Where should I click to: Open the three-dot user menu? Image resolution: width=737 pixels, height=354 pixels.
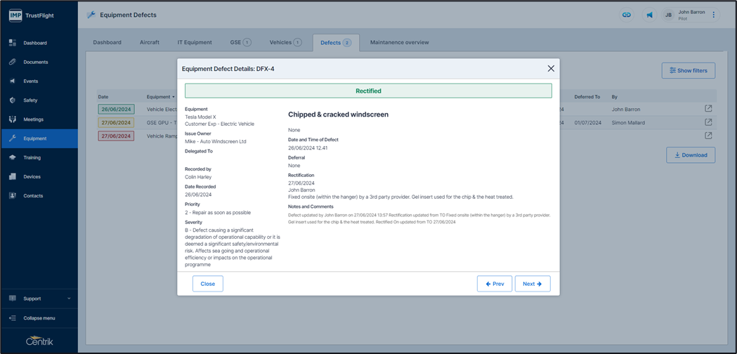point(713,15)
